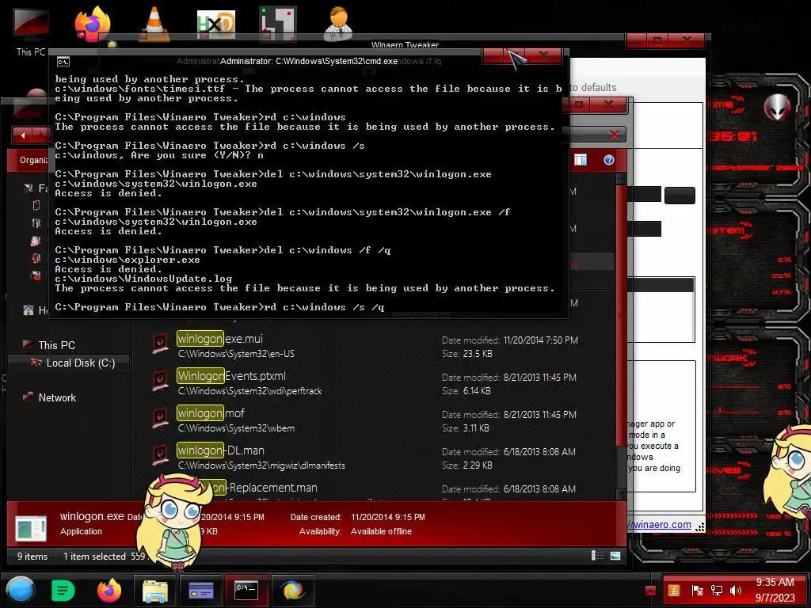Screen dimensions: 811x608
Task: Select the winlogon.exe.mui search result
Action: click(x=383, y=346)
